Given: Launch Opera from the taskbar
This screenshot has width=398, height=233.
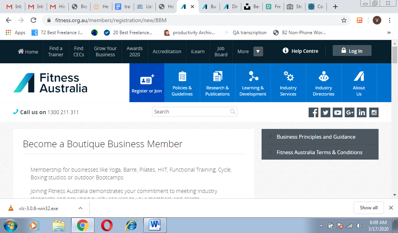Looking at the screenshot, I should 106,225.
